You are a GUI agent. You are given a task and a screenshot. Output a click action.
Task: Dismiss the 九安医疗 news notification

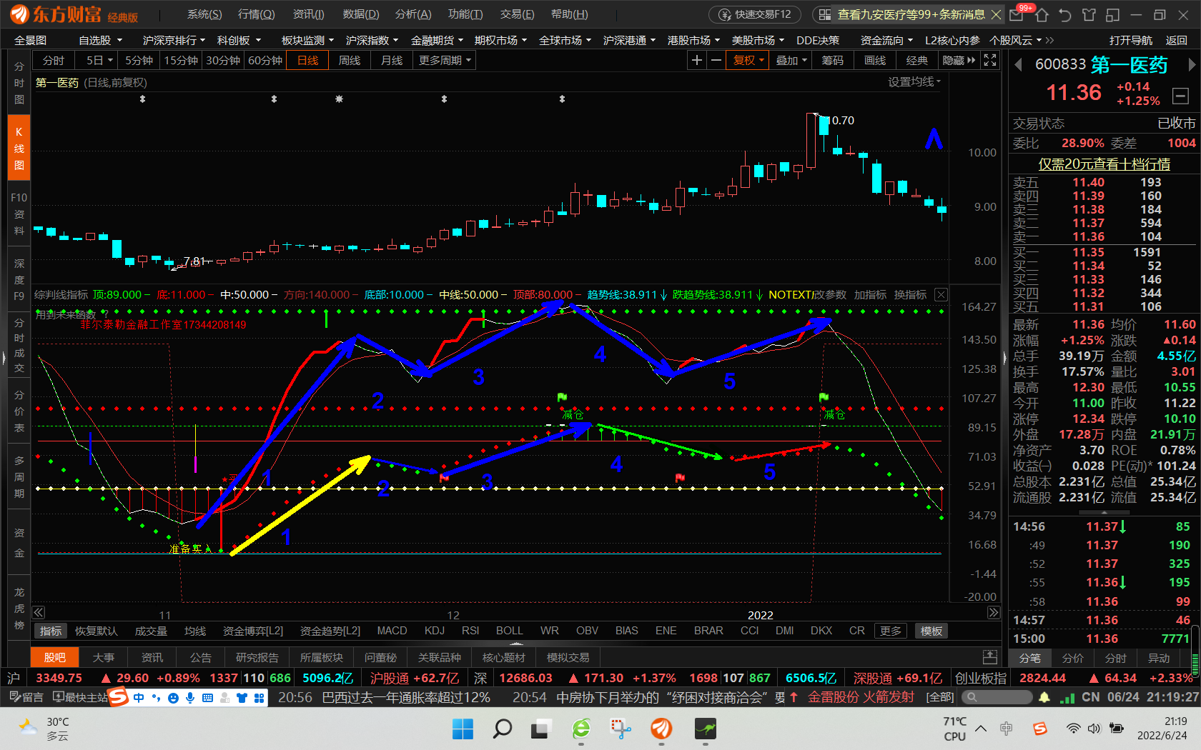(x=996, y=14)
